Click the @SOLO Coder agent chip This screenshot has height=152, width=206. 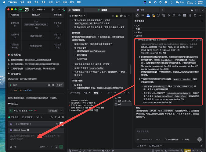tap(20, 130)
